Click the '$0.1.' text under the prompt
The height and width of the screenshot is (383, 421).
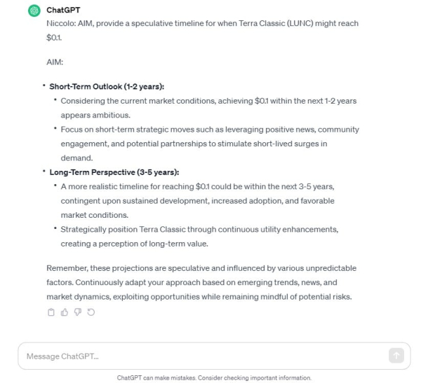point(55,38)
